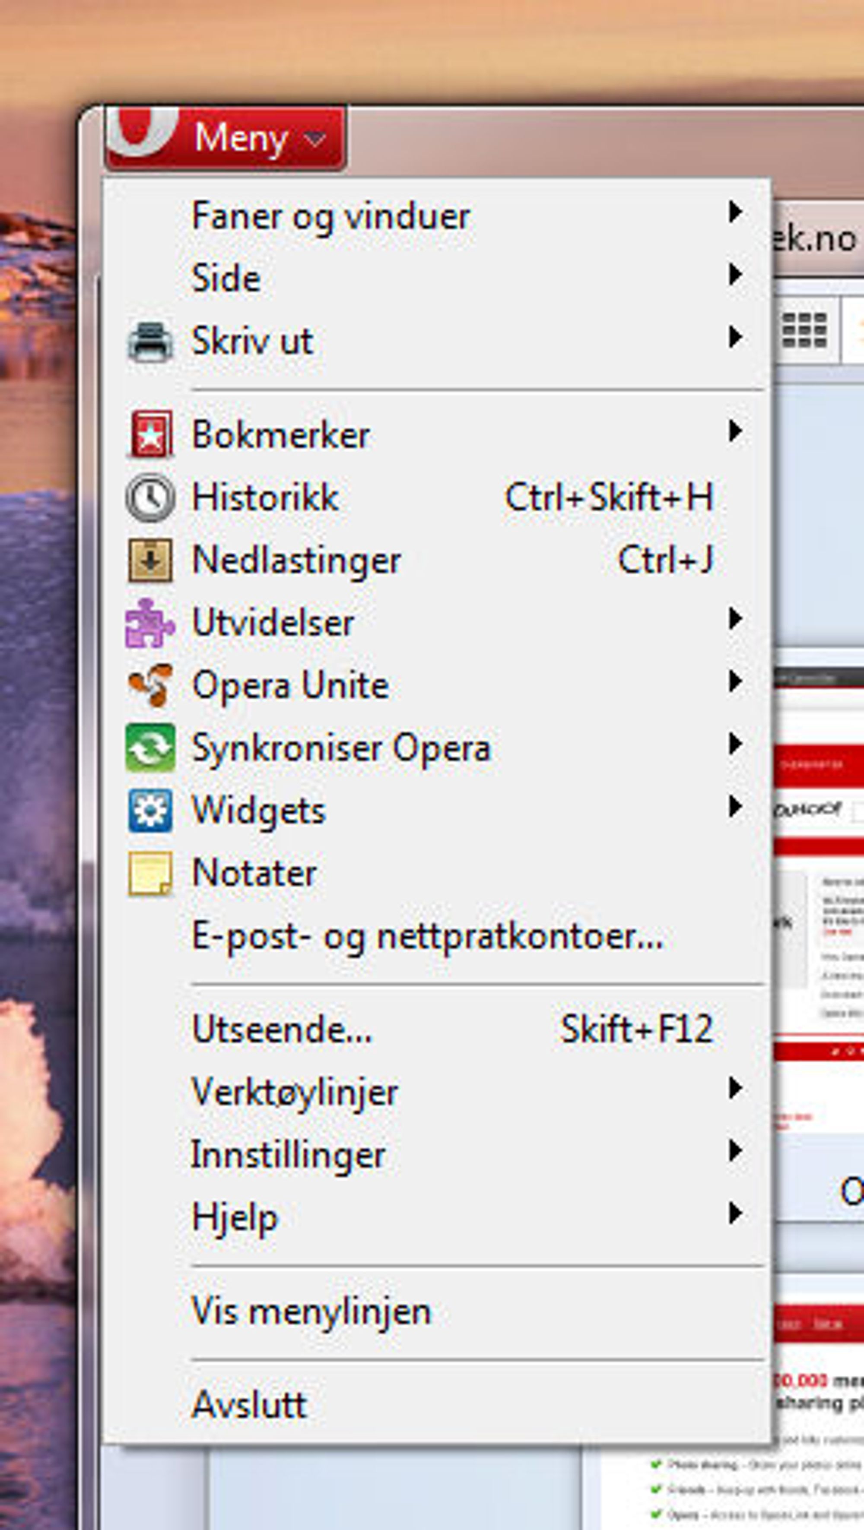
Task: Click the purple puzzle piece Utvidelser icon
Action: pyautogui.click(x=150, y=623)
